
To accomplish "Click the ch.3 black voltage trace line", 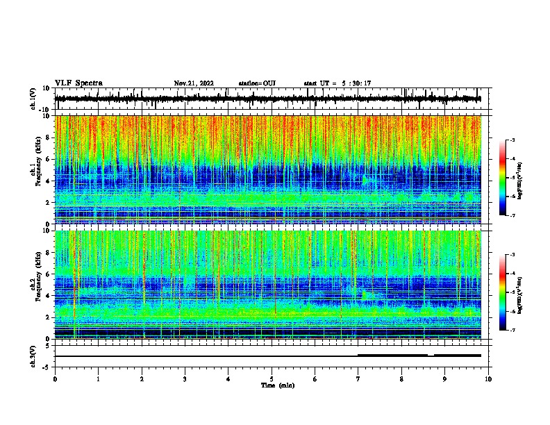I will (x=267, y=356).
